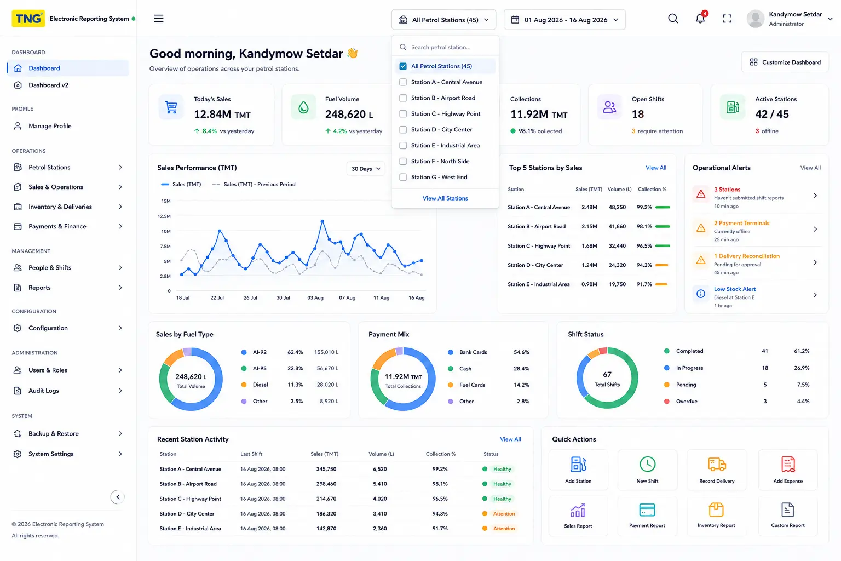The image size is (841, 561).
Task: Click the Add Expense receipt icon
Action: pyautogui.click(x=788, y=464)
